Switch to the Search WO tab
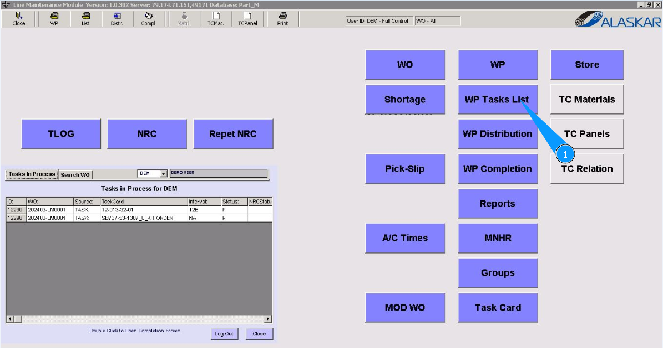 [75, 174]
